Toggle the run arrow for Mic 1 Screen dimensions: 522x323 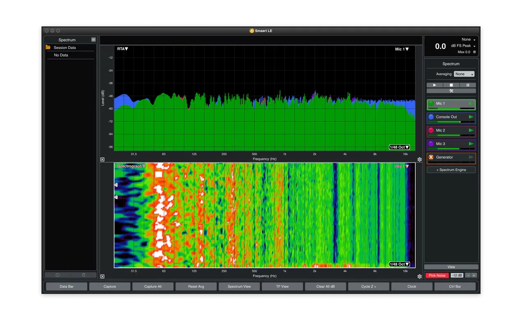point(471,104)
